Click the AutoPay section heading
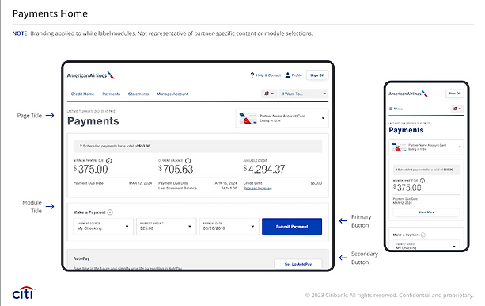Viewport: 485px width, 306px height. click(x=81, y=258)
